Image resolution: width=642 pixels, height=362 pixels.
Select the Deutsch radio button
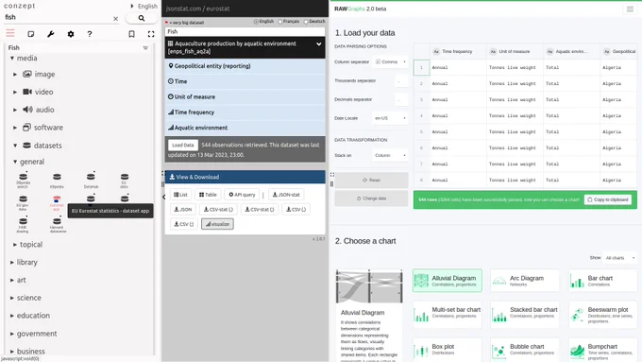pos(306,22)
